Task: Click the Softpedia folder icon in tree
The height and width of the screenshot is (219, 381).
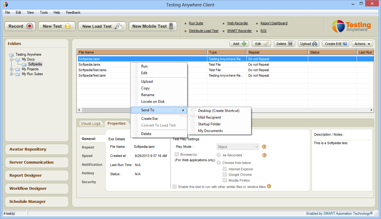Action: (24, 64)
